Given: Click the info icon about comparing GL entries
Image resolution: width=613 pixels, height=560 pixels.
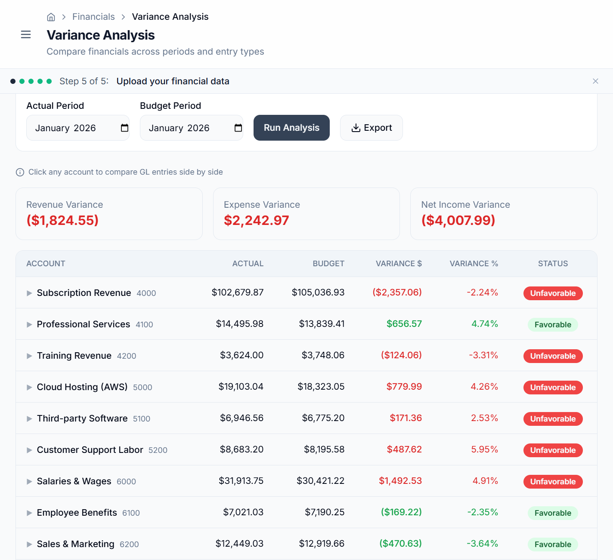Looking at the screenshot, I should click(x=20, y=172).
